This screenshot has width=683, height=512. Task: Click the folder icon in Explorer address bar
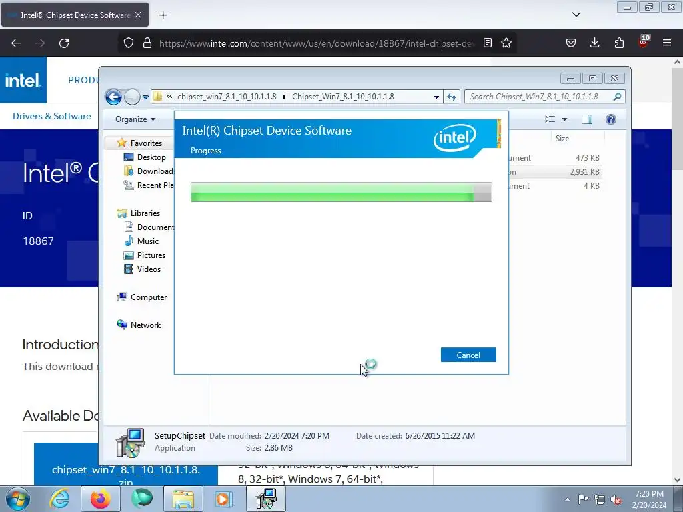click(157, 96)
